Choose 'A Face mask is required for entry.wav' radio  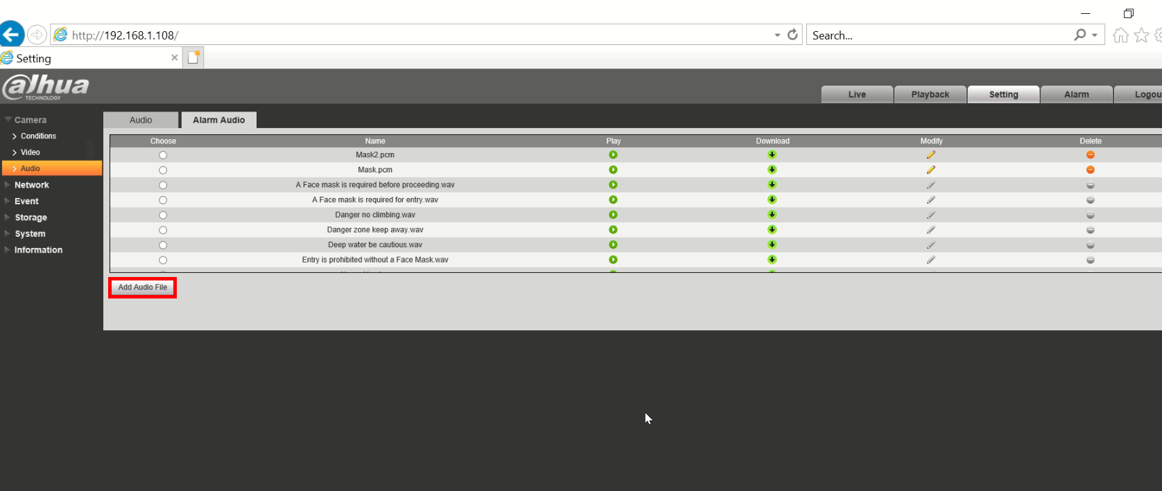coord(163,200)
